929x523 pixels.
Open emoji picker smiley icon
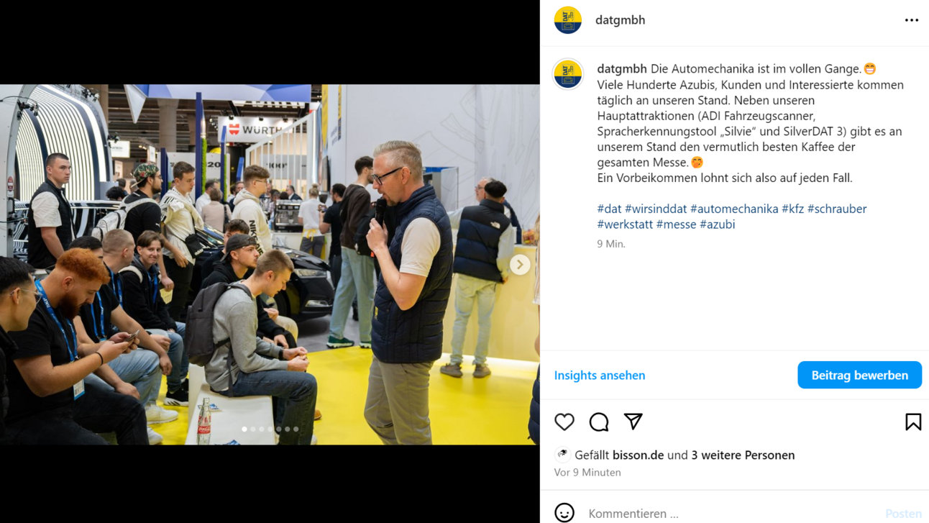tap(564, 513)
